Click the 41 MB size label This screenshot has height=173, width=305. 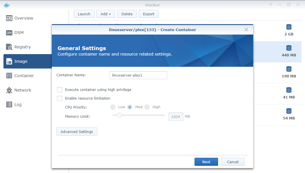point(289,97)
